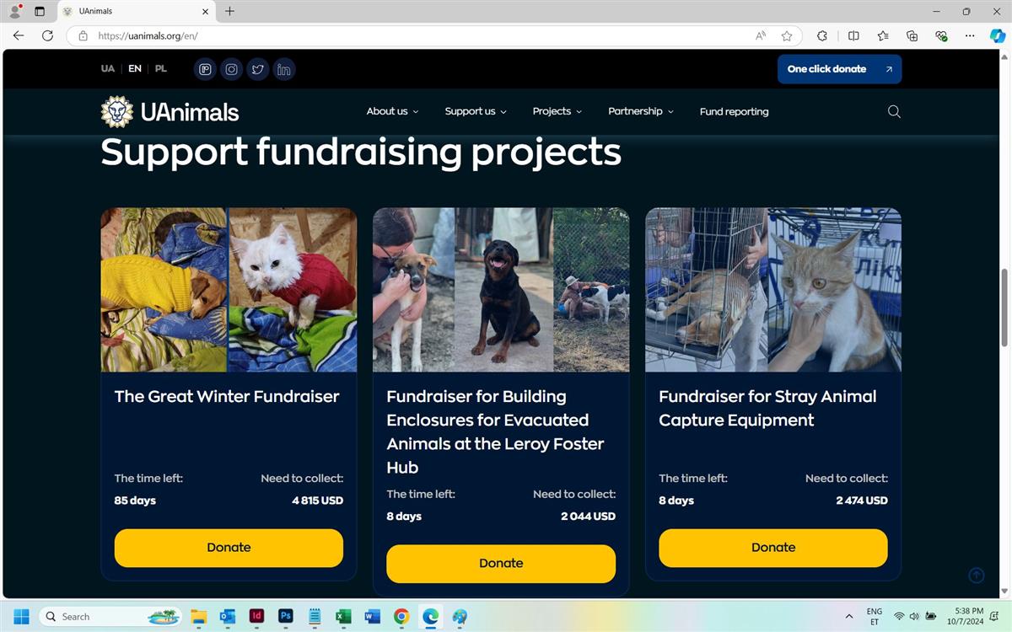Switch site language to UA
The width and height of the screenshot is (1012, 632).
click(x=108, y=69)
